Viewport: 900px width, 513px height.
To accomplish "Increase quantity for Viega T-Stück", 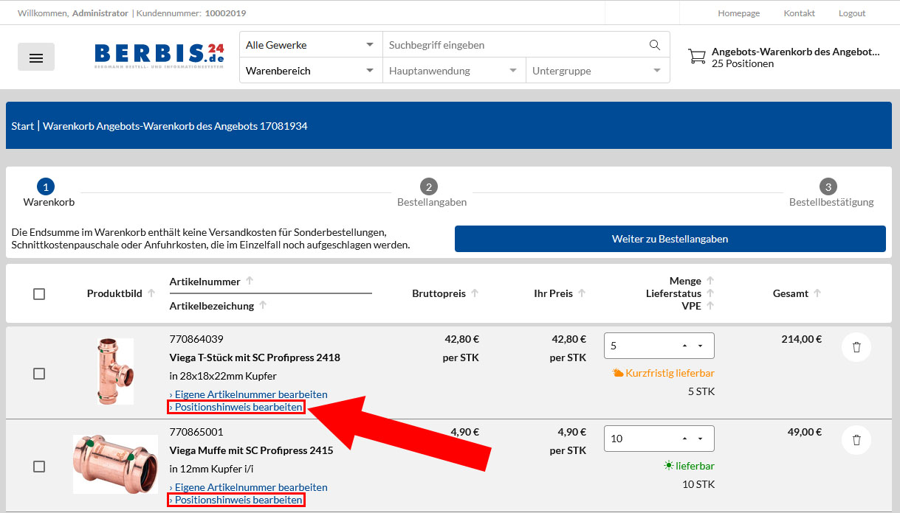I will tap(684, 346).
